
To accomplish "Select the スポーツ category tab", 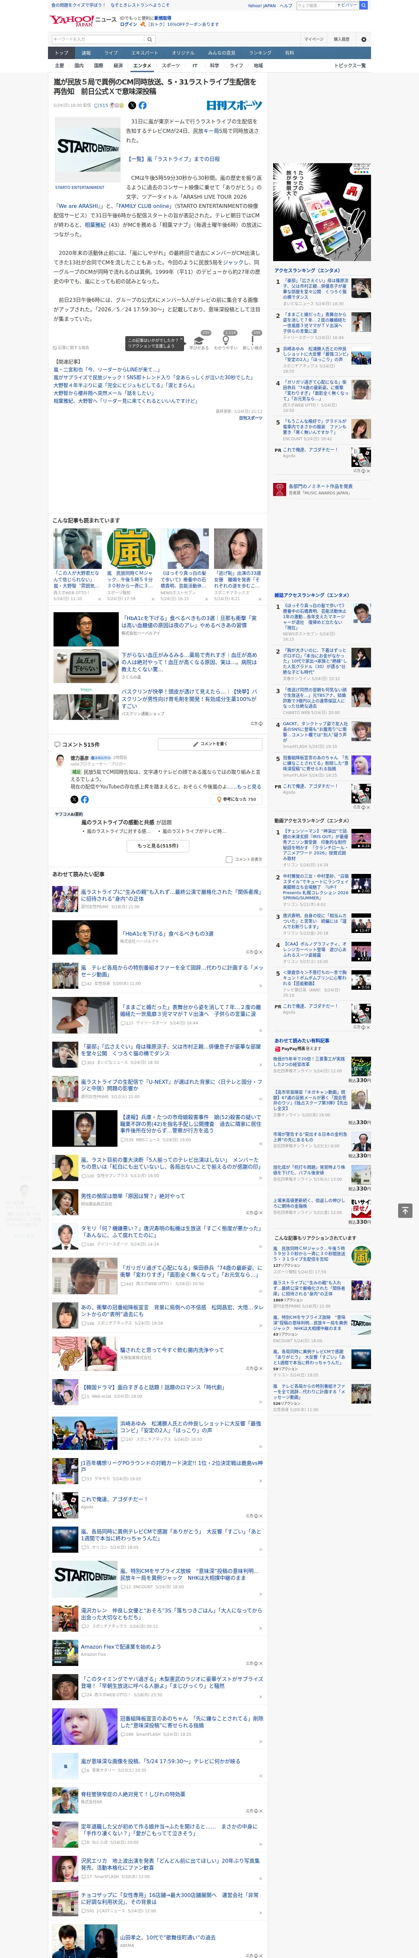I will [171, 66].
